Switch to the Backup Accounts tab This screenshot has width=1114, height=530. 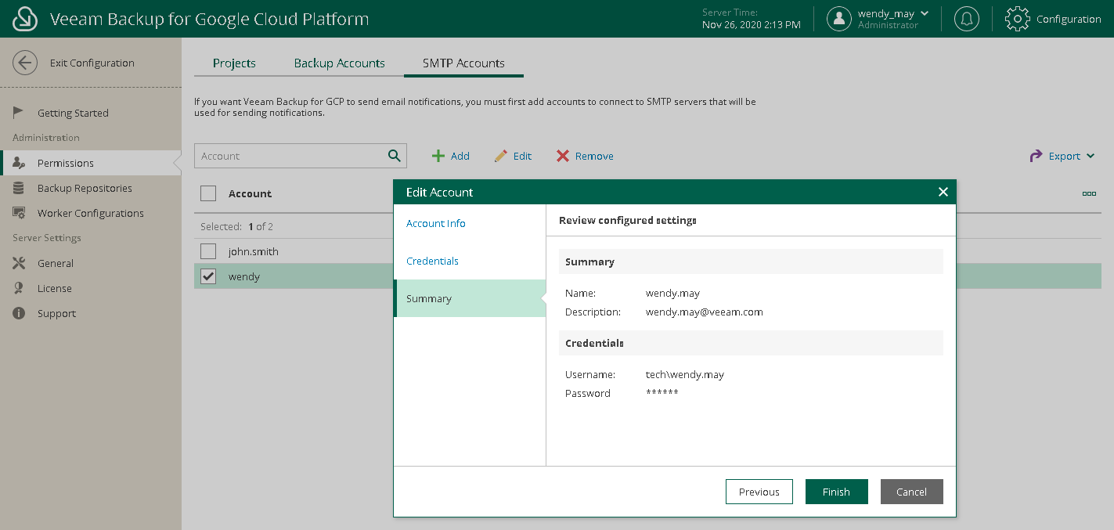pyautogui.click(x=339, y=63)
